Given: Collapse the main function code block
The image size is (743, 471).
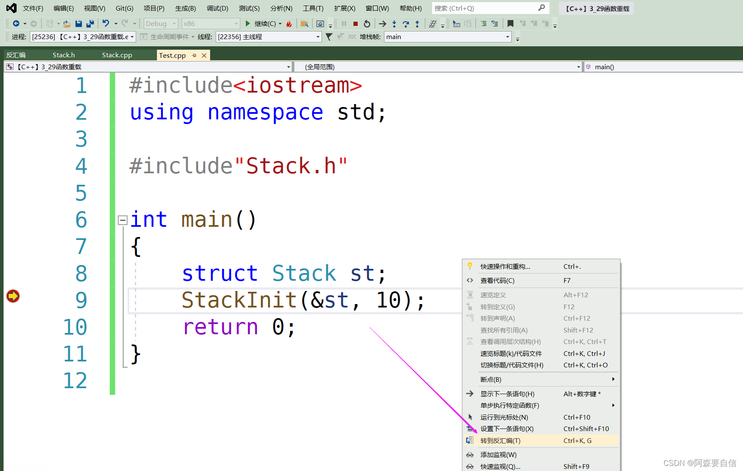Looking at the screenshot, I should (122, 220).
